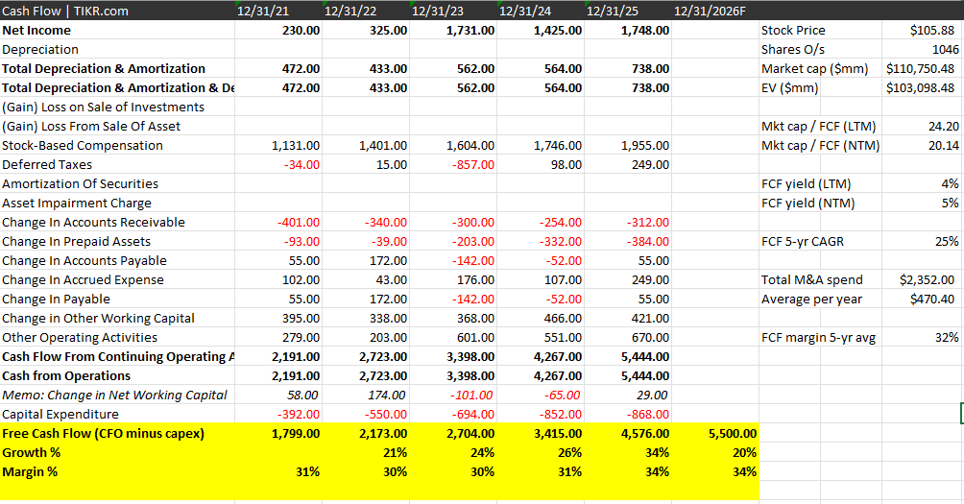Click the 12/31/23 column header
Screen dimensions: 964x504
pos(437,12)
